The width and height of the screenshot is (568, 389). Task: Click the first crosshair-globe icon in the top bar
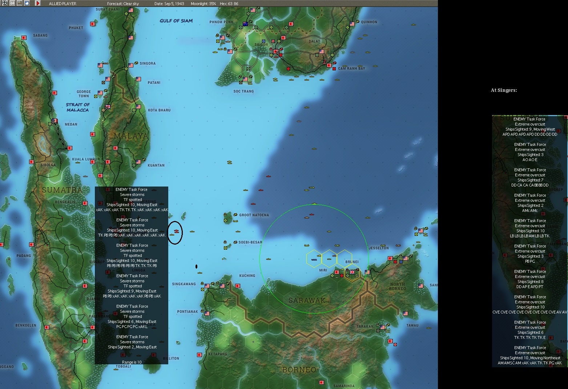click(x=5, y=3)
